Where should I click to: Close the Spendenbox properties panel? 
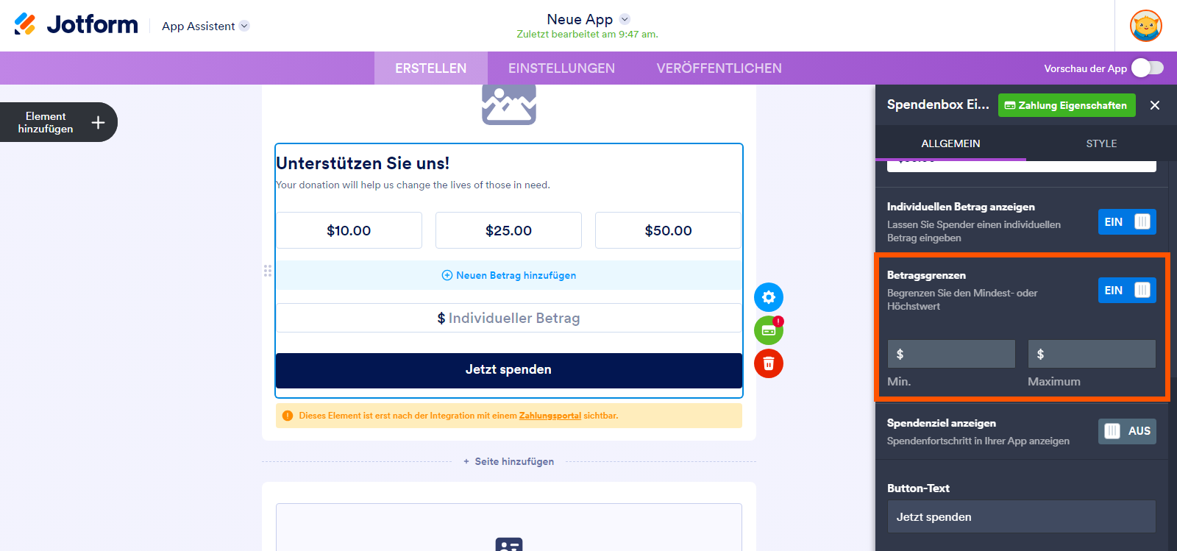coord(1154,105)
